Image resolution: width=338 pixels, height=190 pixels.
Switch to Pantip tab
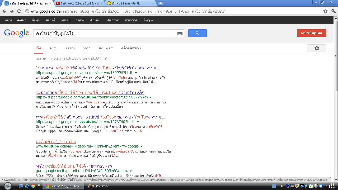click(129, 3)
